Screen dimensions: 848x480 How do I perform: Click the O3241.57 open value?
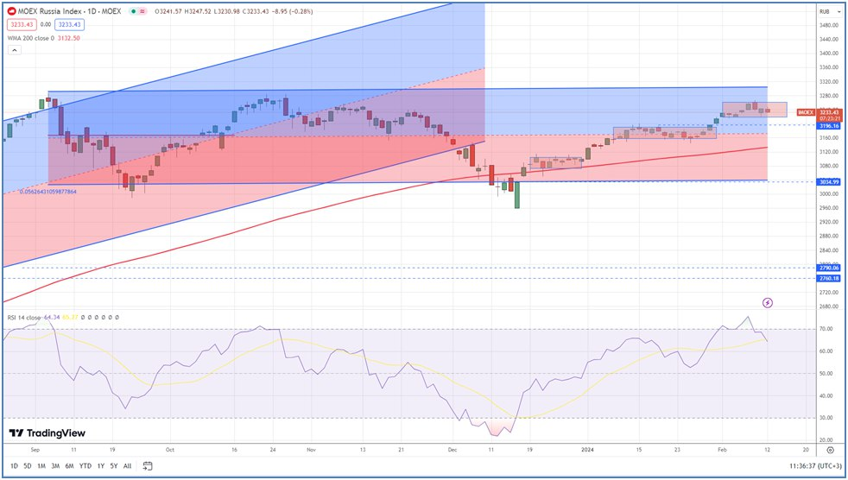click(168, 11)
